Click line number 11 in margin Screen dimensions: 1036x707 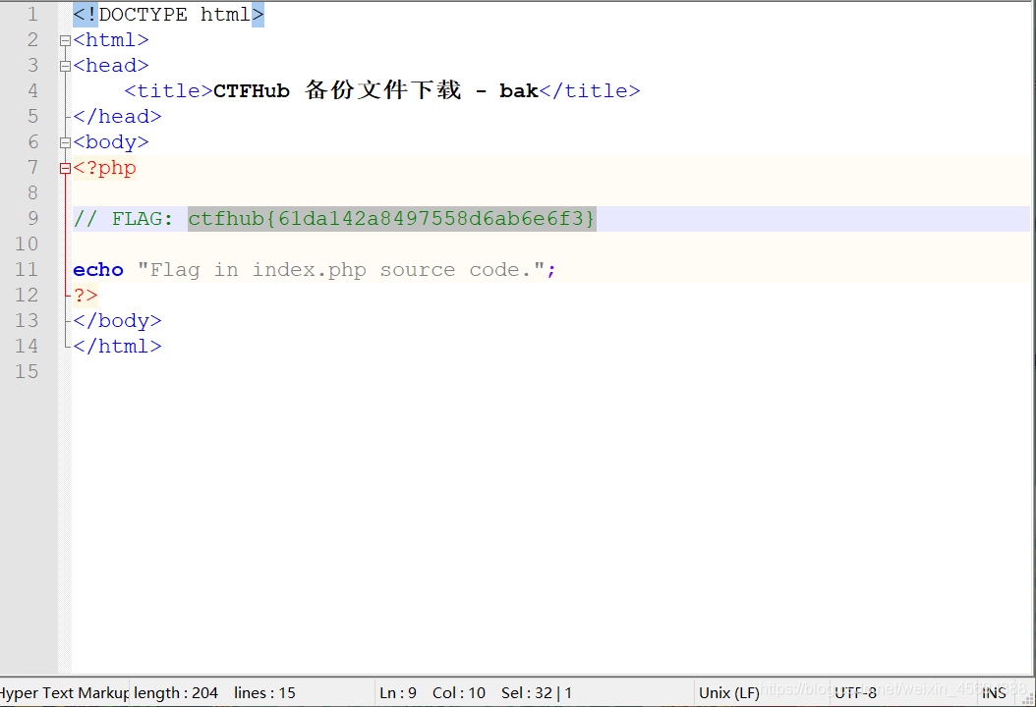point(27,270)
